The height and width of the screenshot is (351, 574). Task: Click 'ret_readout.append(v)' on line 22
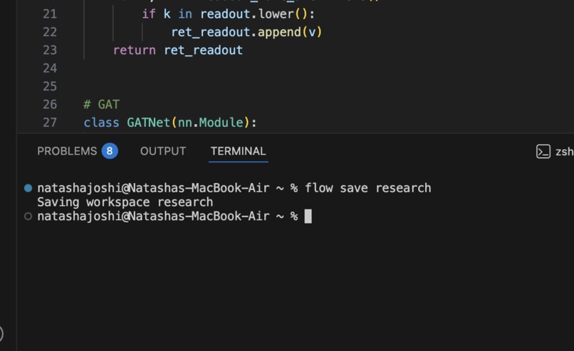(x=246, y=32)
